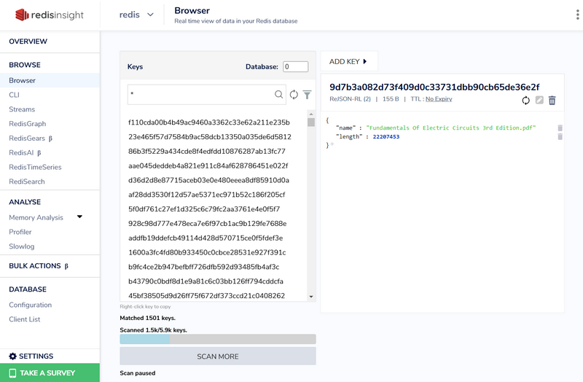Open RedisAI beta

click(25, 153)
